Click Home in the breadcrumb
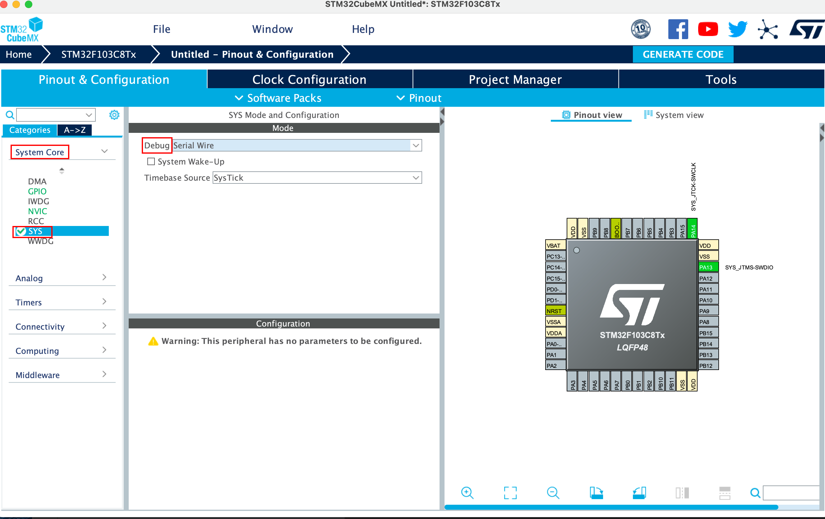The height and width of the screenshot is (519, 825). (19, 54)
